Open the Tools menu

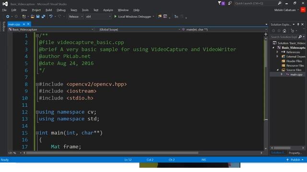coord(85,10)
